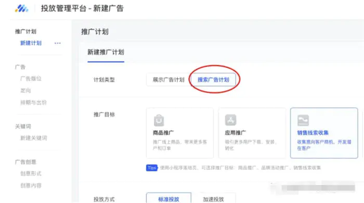This screenshot has width=364, height=203.
Task: Open 排期与出价 sidebar item
Action: coord(33,103)
